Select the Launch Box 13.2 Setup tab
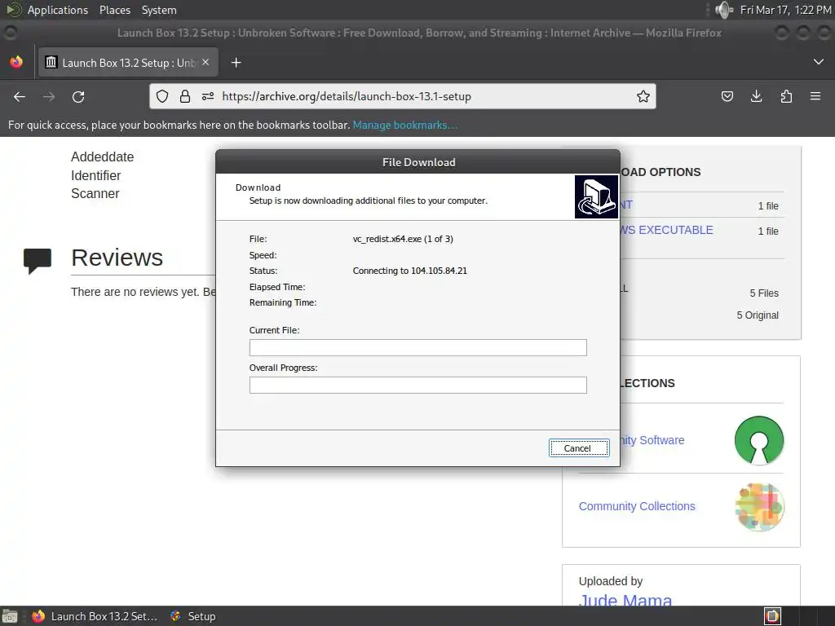Image resolution: width=835 pixels, height=626 pixels. click(x=128, y=62)
